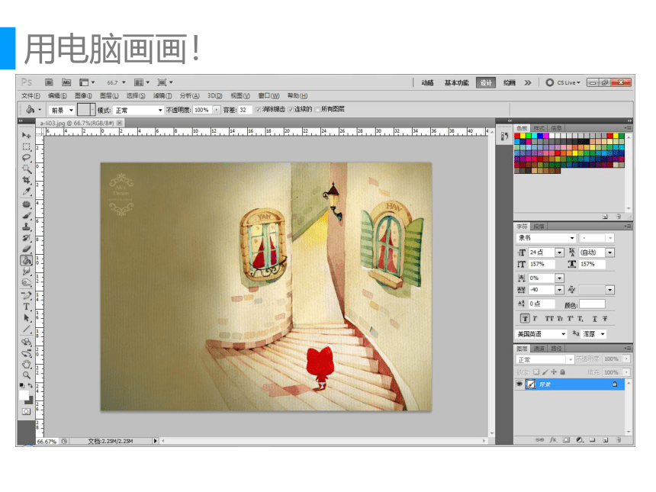The height and width of the screenshot is (492, 656).
Task: Switch to the 动感 workspace
Action: pyautogui.click(x=427, y=82)
